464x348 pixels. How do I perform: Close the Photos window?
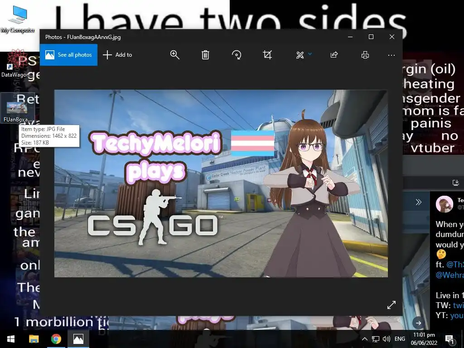(x=392, y=37)
